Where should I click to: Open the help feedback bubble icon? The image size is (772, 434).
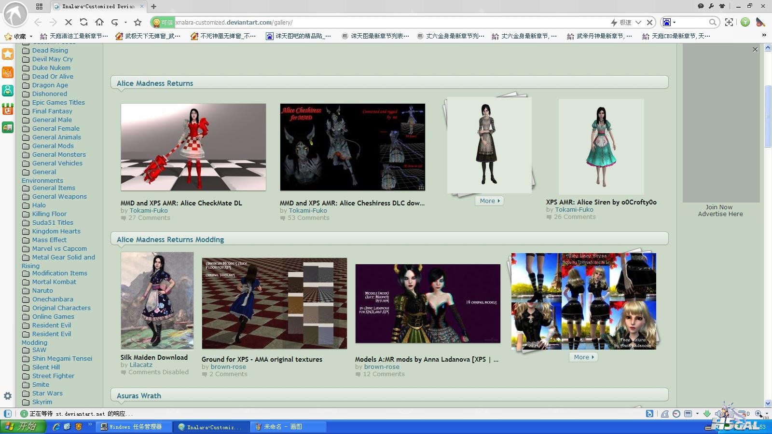point(701,6)
